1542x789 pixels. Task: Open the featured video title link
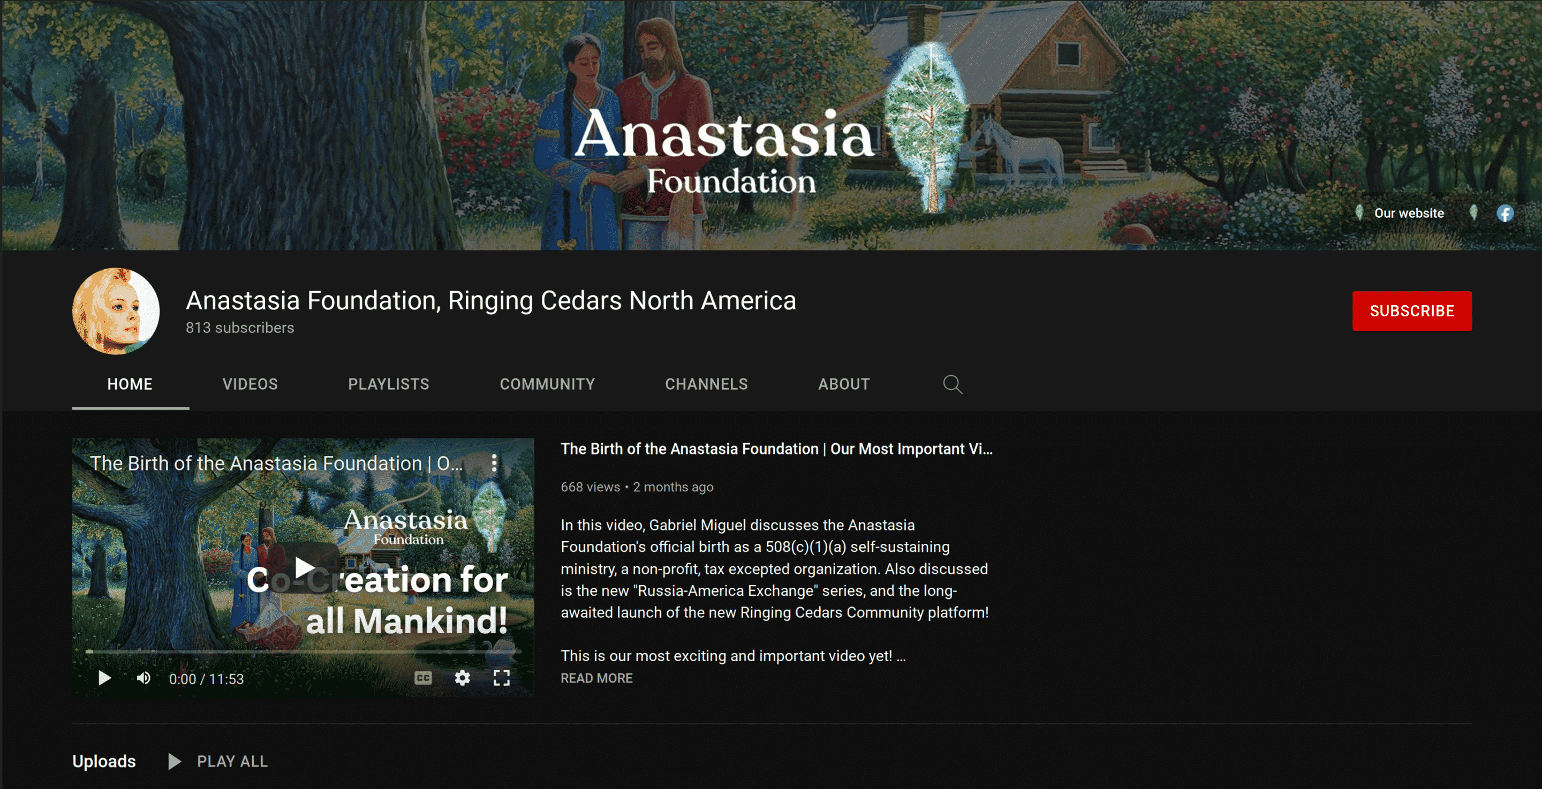[776, 449]
